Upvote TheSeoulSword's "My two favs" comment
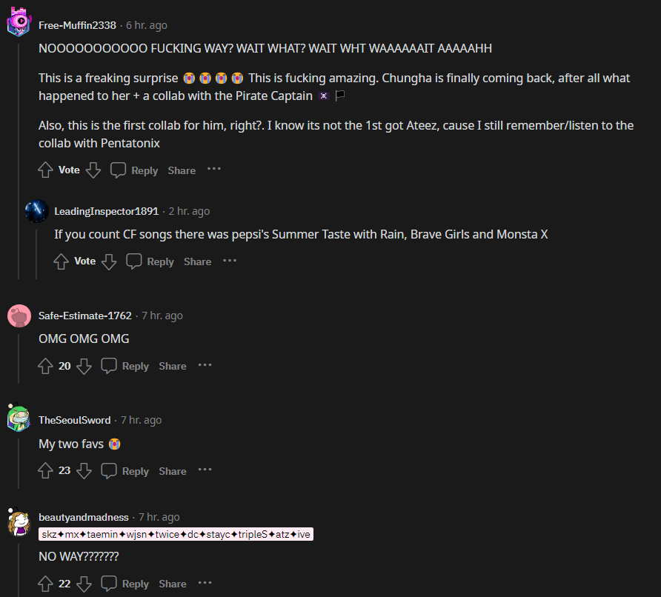Image resolution: width=661 pixels, height=597 pixels. (x=46, y=471)
